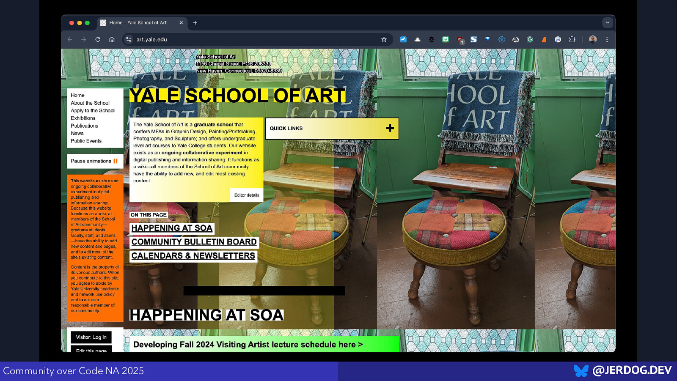
Task: Go to Apply to the School
Action: (93, 111)
